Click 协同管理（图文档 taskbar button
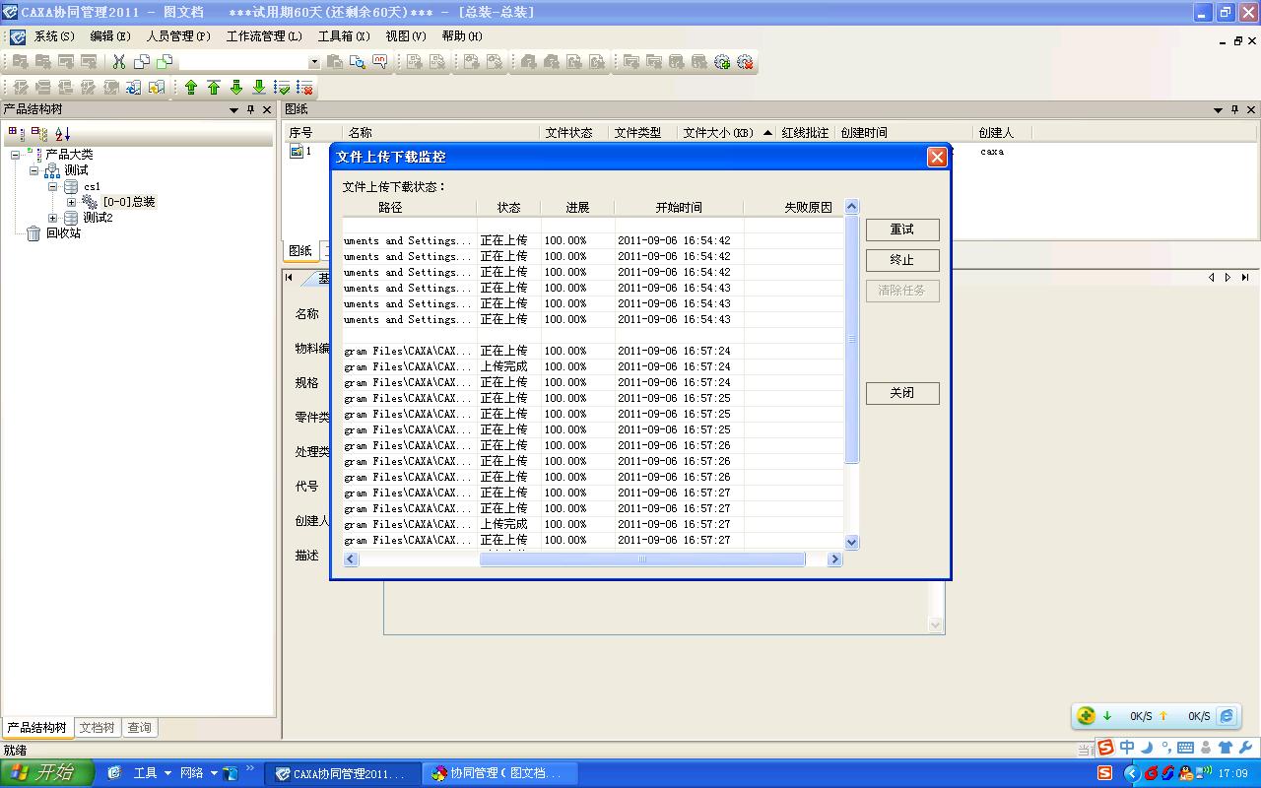The image size is (1261, 788). point(498,773)
